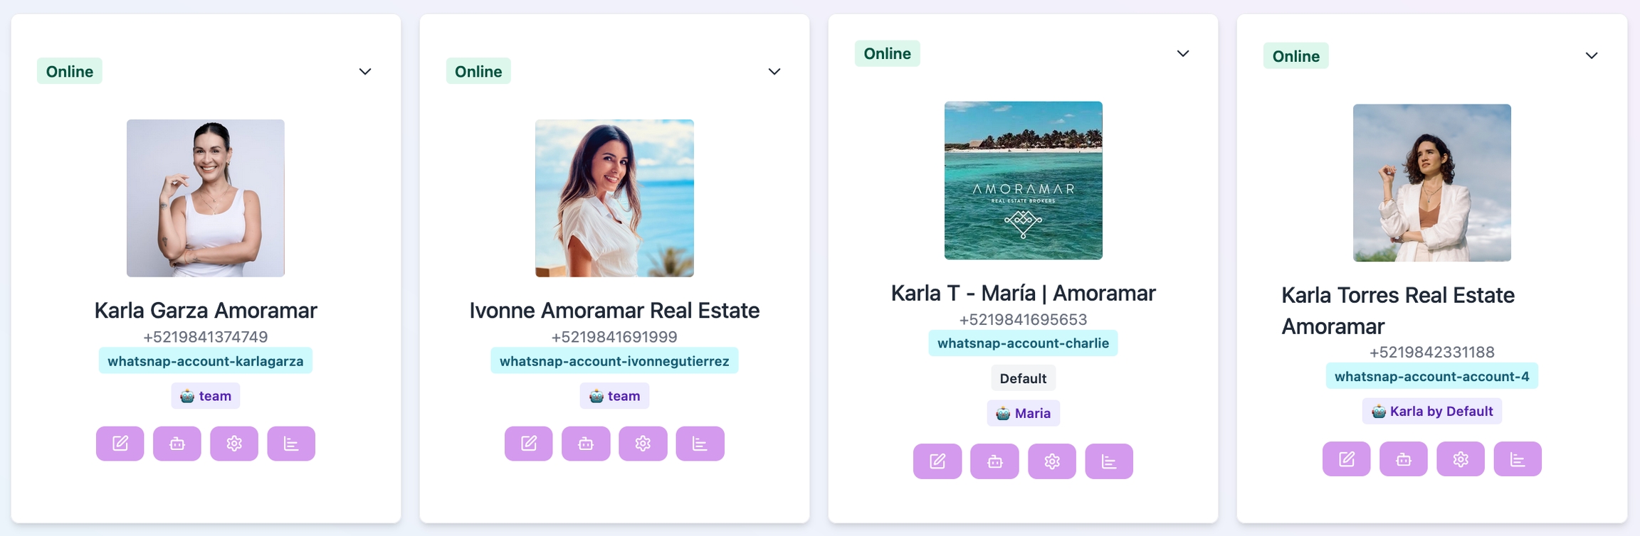Click edit icon on Karla Garza Amoramar card

point(120,444)
